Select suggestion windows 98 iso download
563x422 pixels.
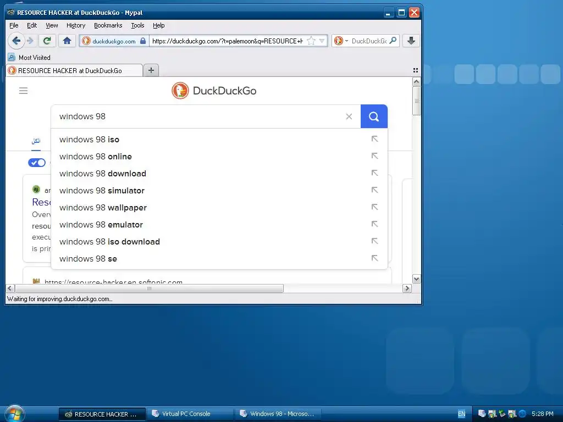coord(219,242)
